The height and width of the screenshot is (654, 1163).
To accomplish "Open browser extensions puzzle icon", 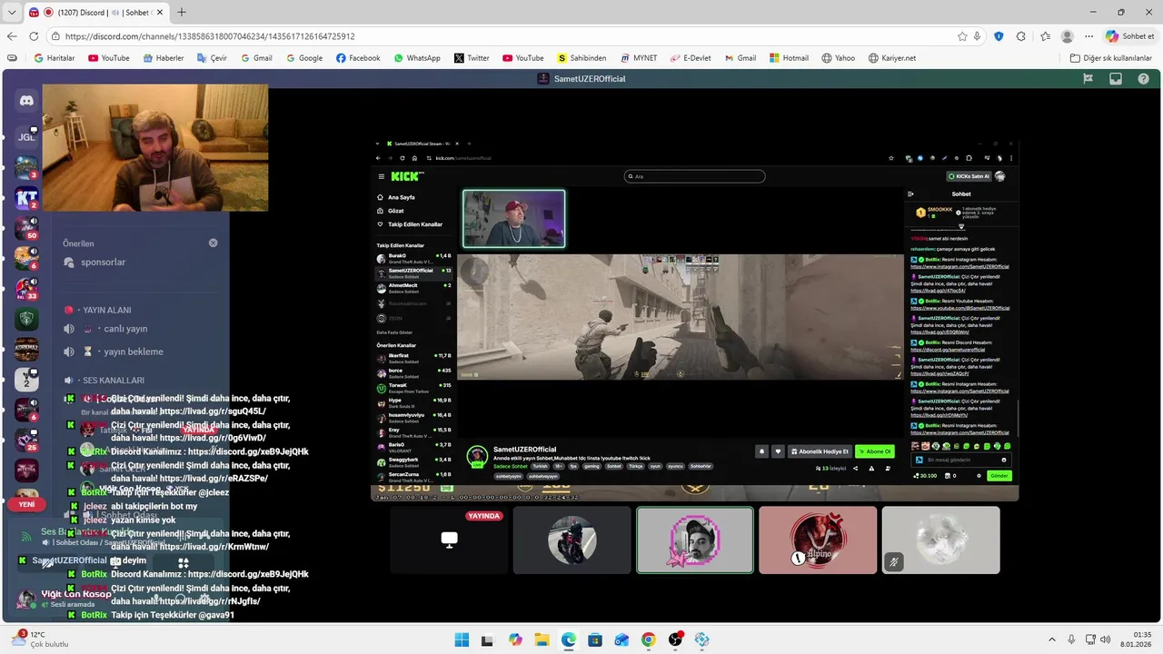I will click(x=1021, y=36).
